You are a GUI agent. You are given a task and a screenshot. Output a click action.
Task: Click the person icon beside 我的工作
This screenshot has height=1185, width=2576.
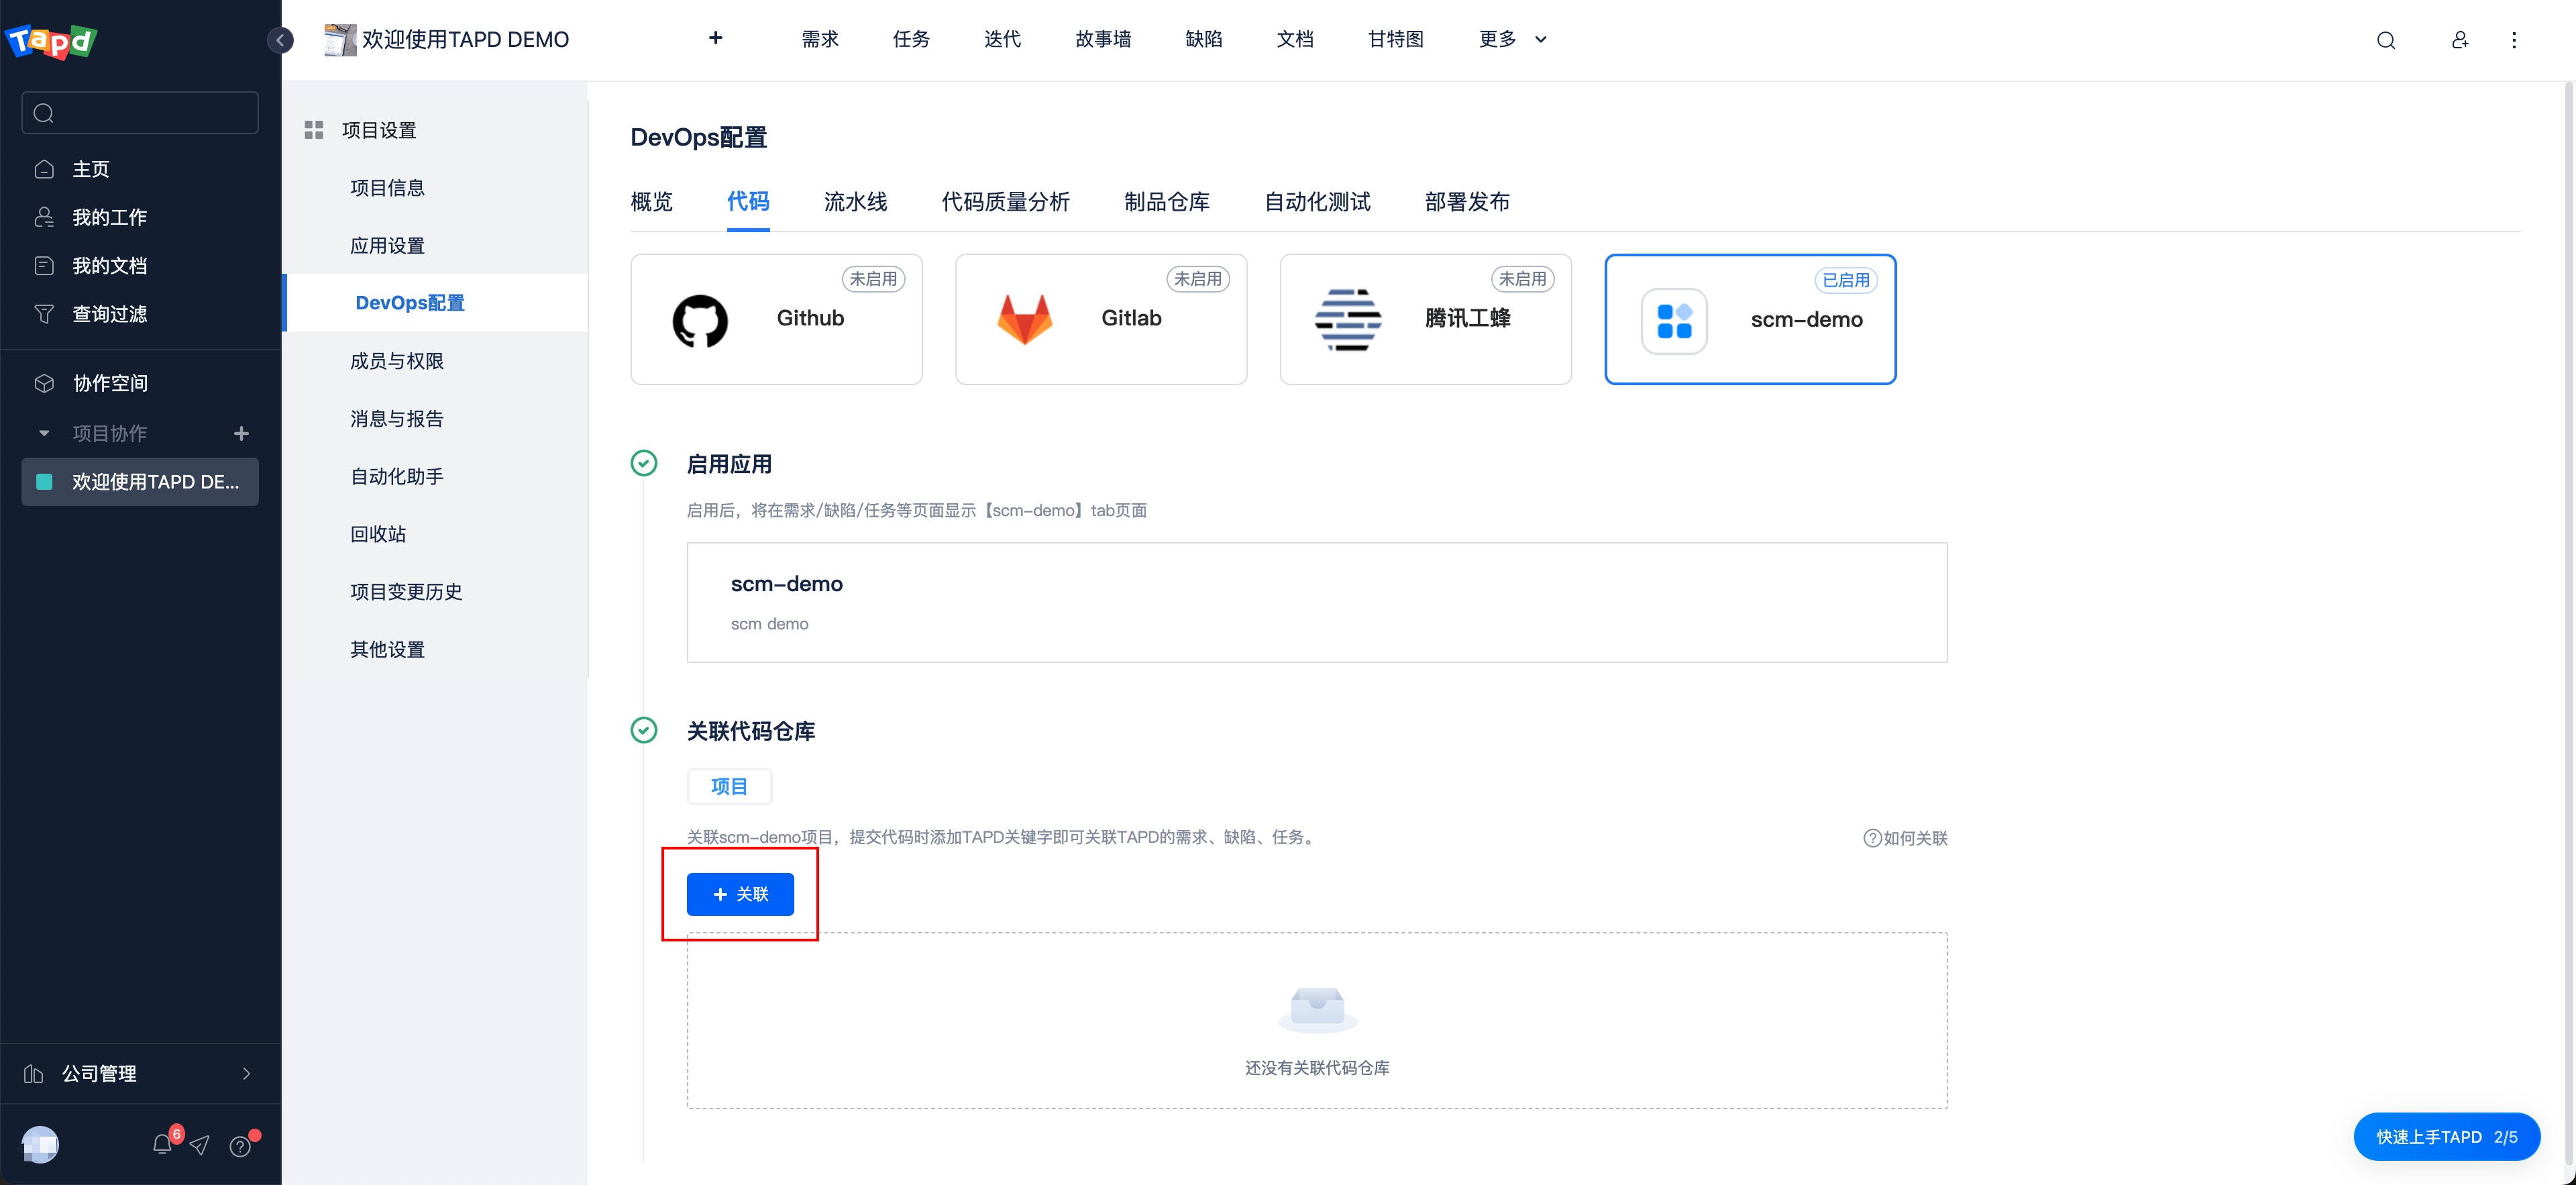pyautogui.click(x=44, y=217)
